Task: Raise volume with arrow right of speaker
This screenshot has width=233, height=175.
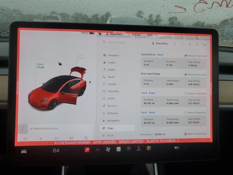Action: pyautogui.click(x=185, y=148)
